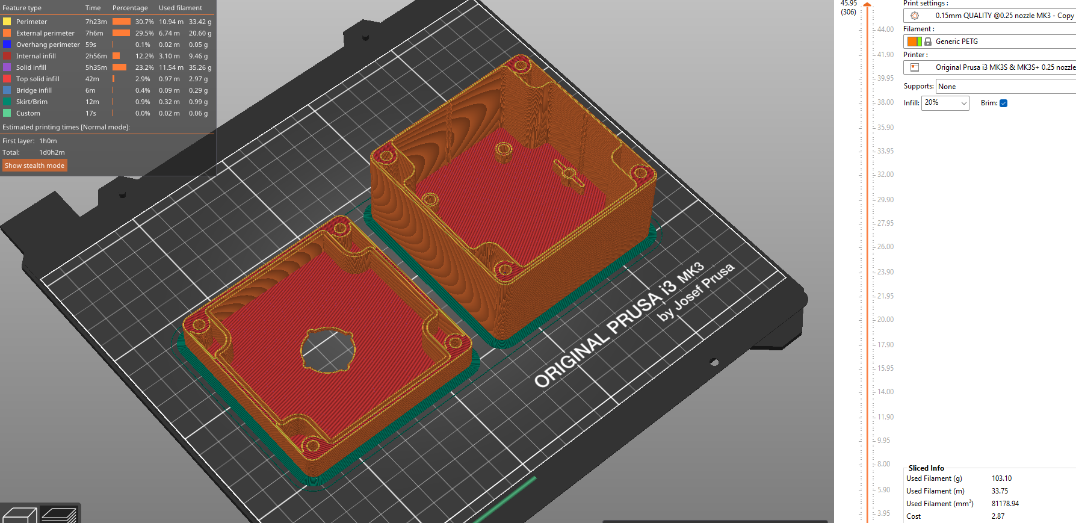The height and width of the screenshot is (523, 1076).
Task: Switch to the sliced layers preview view
Action: [x=59, y=515]
